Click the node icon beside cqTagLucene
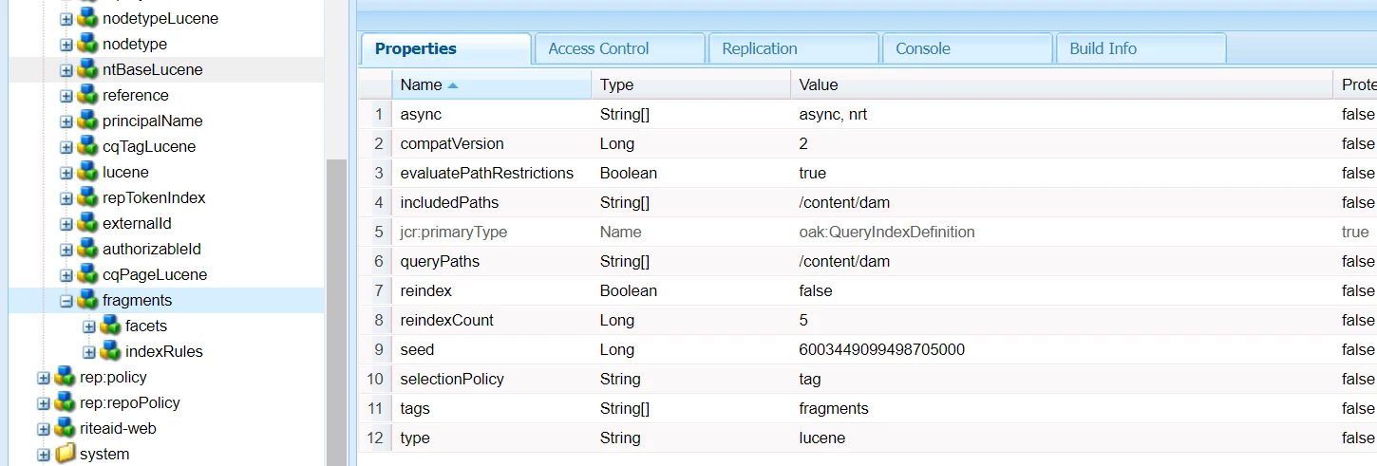 (x=87, y=146)
